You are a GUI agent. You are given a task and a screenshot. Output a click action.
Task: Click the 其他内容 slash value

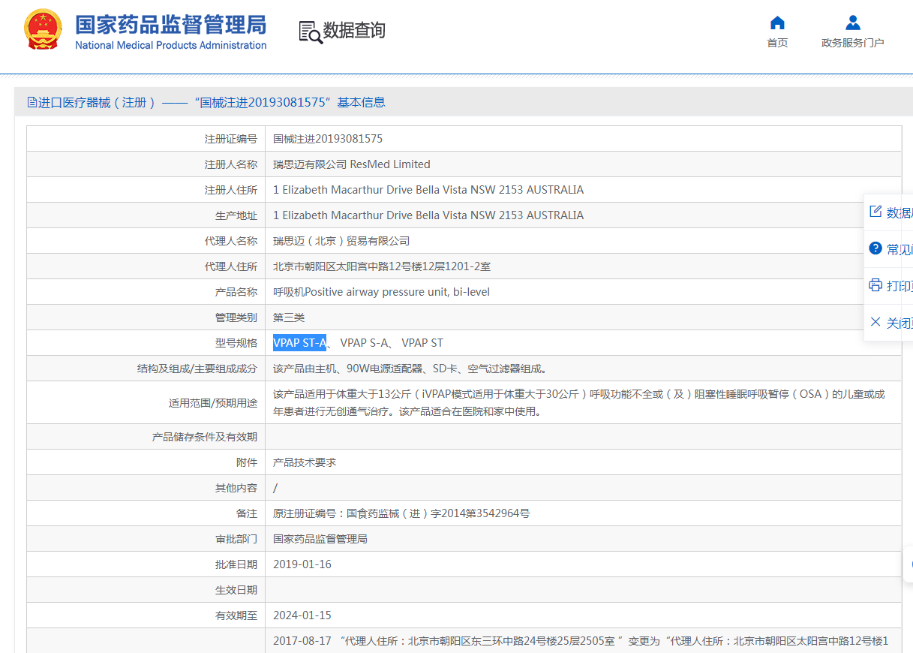[x=275, y=488]
